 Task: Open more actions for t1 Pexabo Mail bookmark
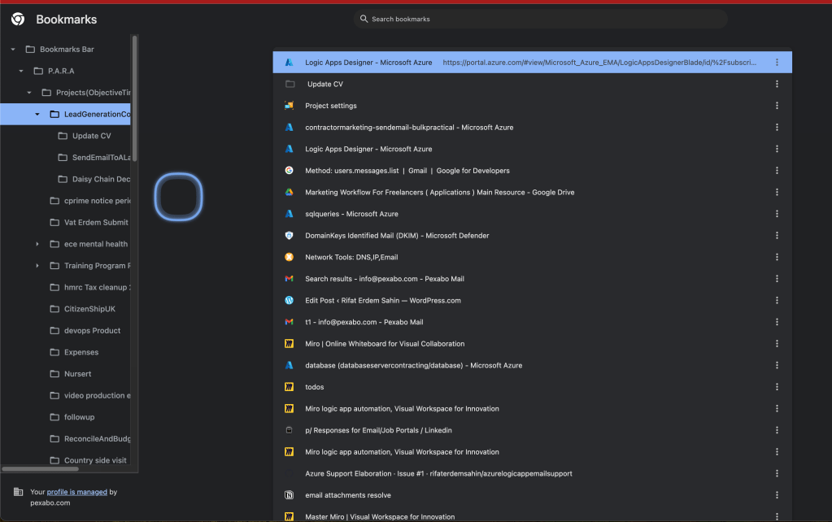[x=777, y=322]
